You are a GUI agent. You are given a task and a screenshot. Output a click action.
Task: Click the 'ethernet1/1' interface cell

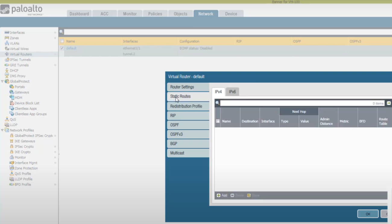(131, 48)
